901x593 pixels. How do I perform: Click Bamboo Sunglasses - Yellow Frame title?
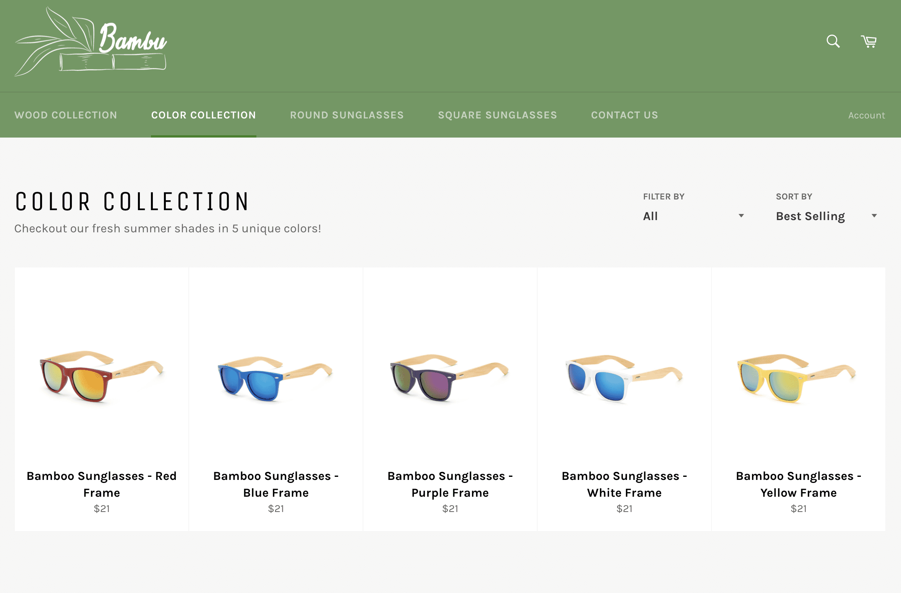[x=798, y=484]
